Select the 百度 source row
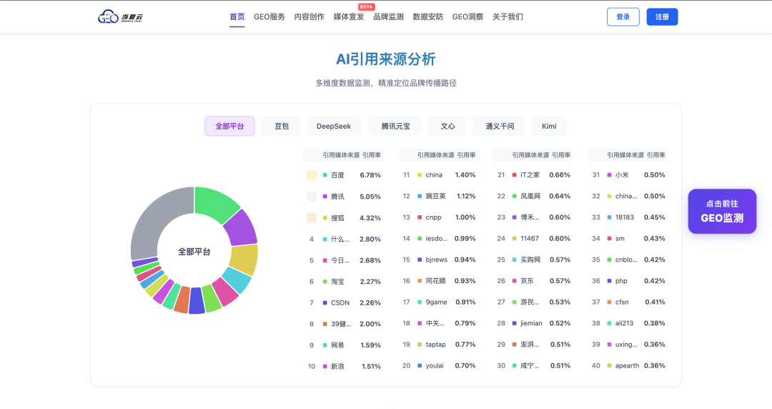The image size is (772, 409). [x=344, y=175]
